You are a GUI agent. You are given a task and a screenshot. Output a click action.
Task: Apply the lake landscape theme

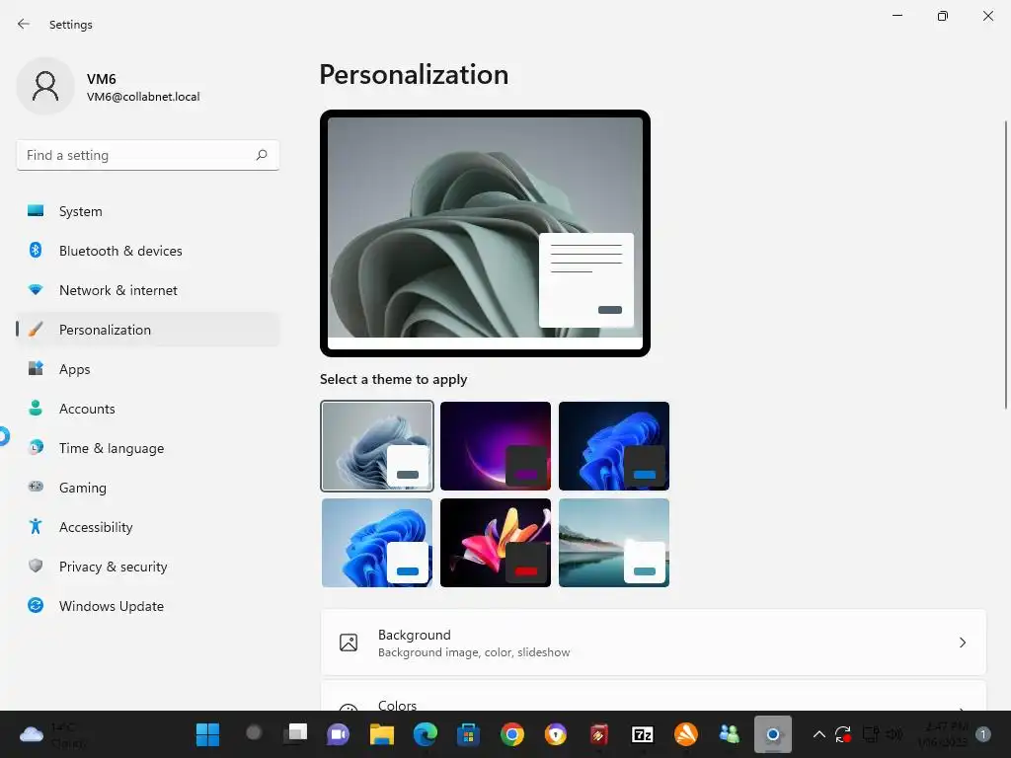(x=614, y=543)
